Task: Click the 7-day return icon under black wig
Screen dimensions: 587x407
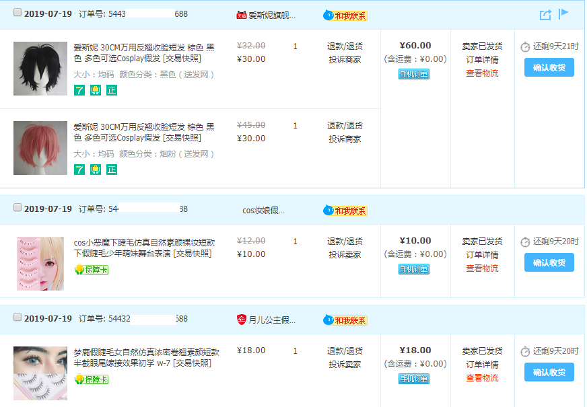Action: 79,90
